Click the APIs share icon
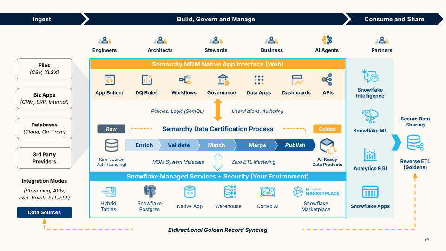The width and height of the screenshot is (446, 251). (x=327, y=79)
